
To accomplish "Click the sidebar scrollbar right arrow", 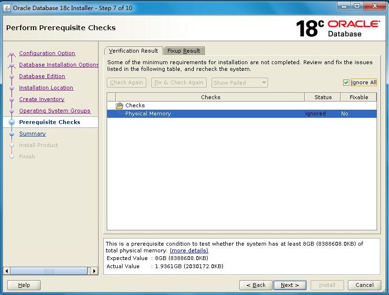I will pos(94,271).
